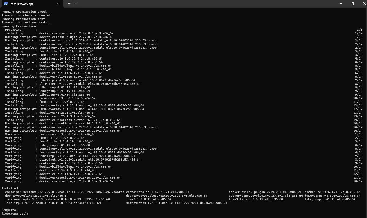This screenshot has height=218, width=367.
Task: Click installed package containerd.io-1.6.32-3.1.el8.x86_64 in summary
Action: (x=157, y=192)
